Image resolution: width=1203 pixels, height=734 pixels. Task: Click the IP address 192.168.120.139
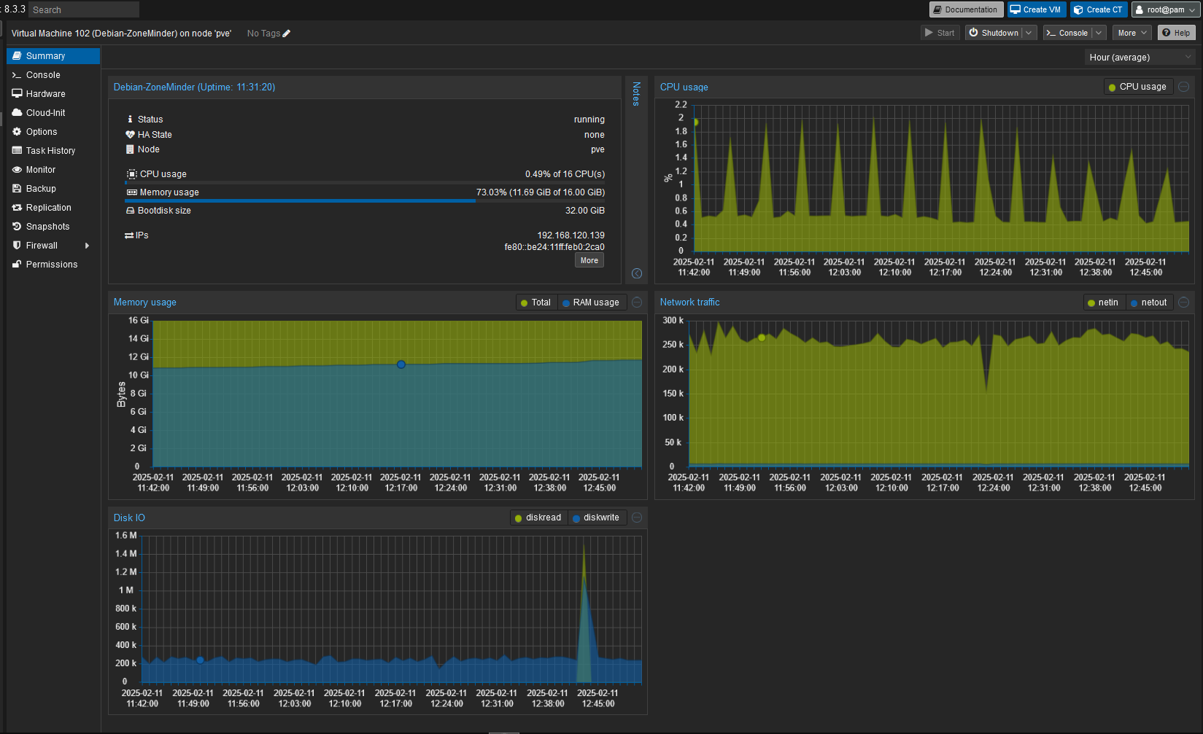pos(570,235)
